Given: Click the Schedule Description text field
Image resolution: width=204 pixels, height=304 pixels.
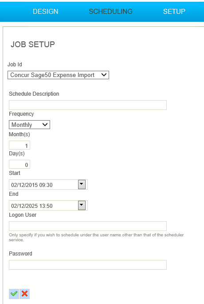Looking at the screenshot, I should (x=88, y=105).
